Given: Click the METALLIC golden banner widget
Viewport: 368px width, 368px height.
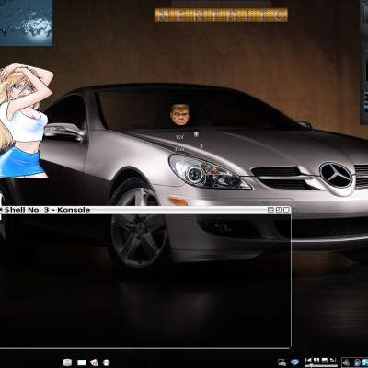Looking at the screenshot, I should click(x=221, y=15).
